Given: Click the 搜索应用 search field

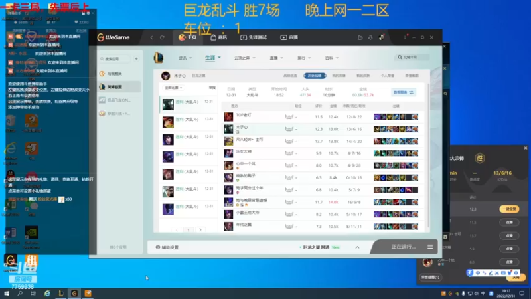Looking at the screenshot, I should pyautogui.click(x=115, y=59).
